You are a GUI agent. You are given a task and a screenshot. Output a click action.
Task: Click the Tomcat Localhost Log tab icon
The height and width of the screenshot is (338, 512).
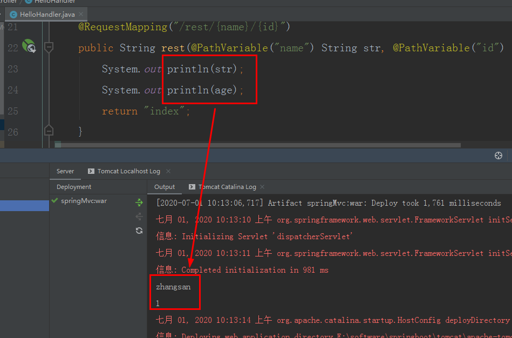[91, 171]
